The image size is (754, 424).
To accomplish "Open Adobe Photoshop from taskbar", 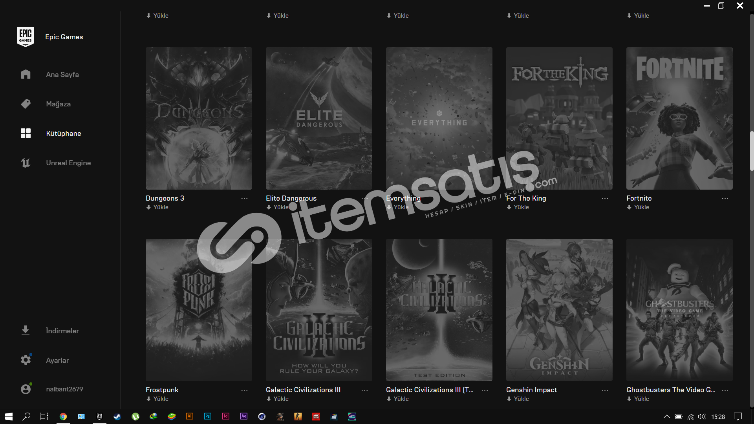I will coord(208,416).
